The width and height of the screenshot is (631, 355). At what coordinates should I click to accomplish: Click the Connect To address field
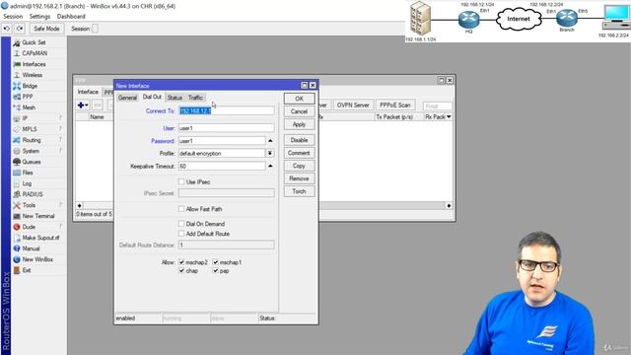click(x=227, y=110)
